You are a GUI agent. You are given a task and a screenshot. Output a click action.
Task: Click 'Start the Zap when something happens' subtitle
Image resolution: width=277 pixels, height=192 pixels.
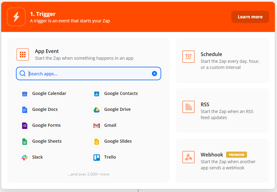[x=84, y=58]
